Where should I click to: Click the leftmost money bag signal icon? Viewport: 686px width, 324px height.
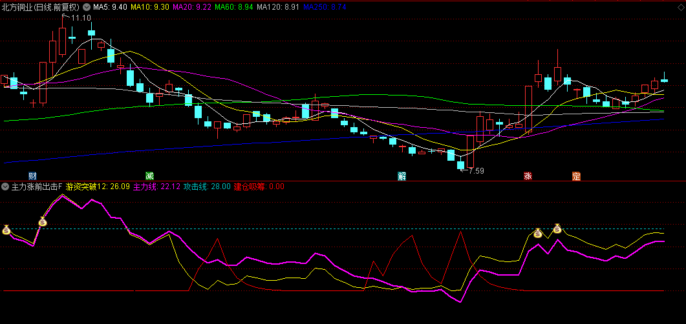tap(6, 230)
